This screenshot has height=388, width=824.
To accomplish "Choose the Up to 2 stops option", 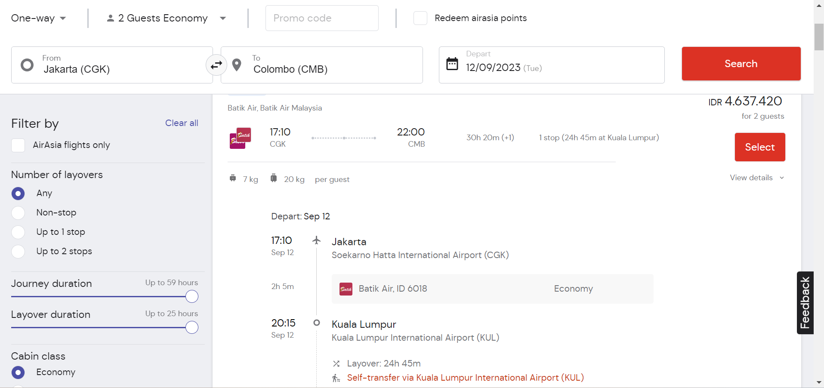I will pos(18,251).
